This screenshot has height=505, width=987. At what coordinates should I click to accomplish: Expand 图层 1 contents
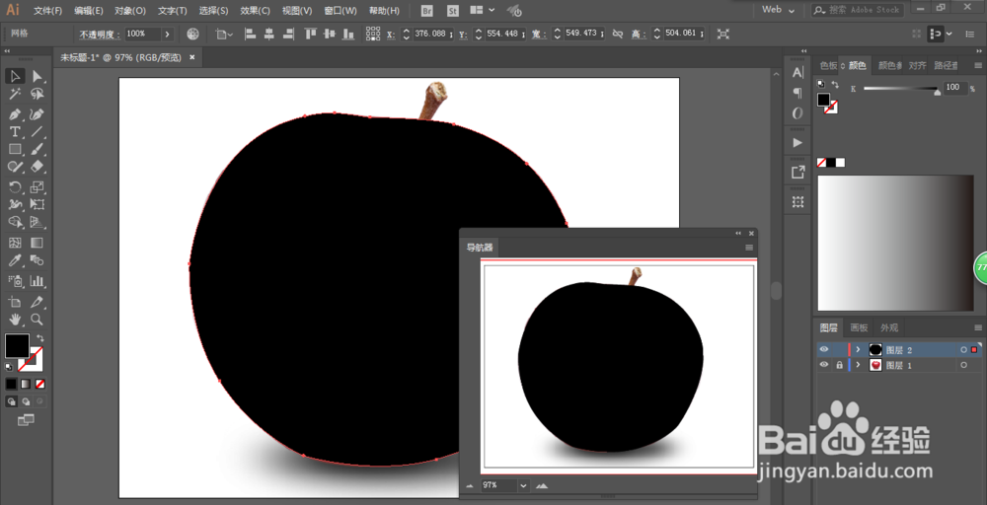click(858, 365)
